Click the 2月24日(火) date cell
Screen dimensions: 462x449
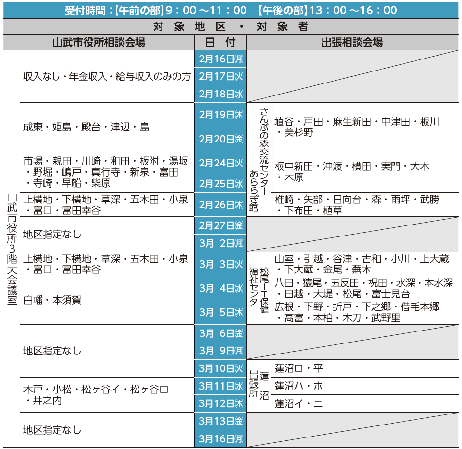point(220,163)
